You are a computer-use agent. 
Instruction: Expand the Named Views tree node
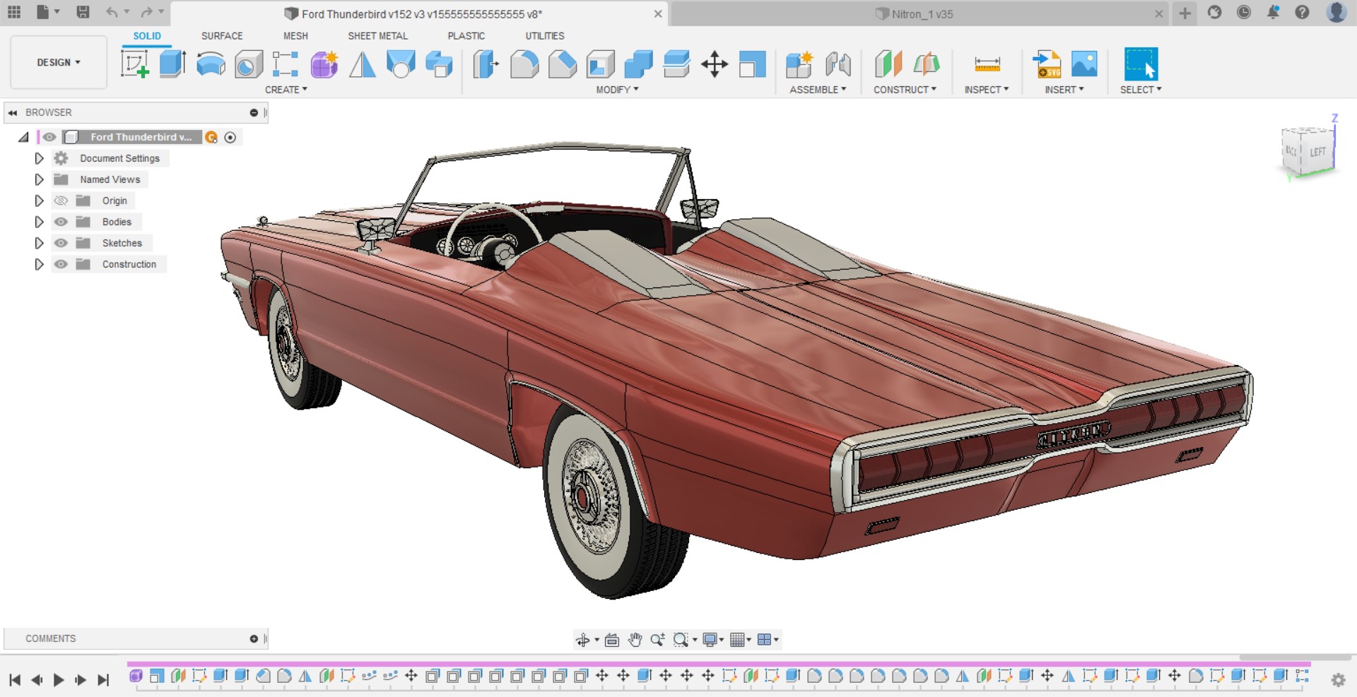point(40,179)
